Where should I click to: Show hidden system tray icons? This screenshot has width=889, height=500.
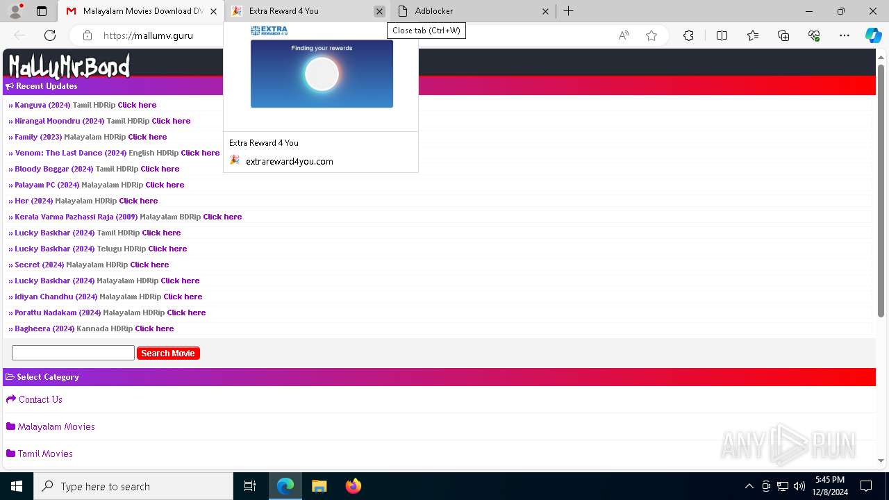click(x=749, y=486)
